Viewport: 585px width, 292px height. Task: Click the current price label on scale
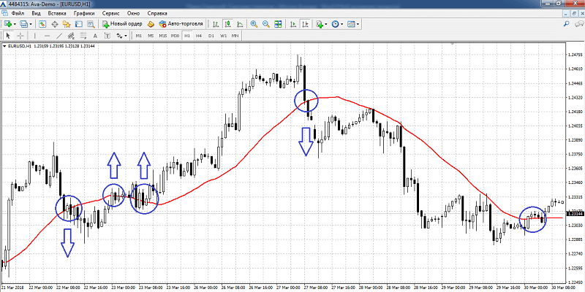point(575,213)
